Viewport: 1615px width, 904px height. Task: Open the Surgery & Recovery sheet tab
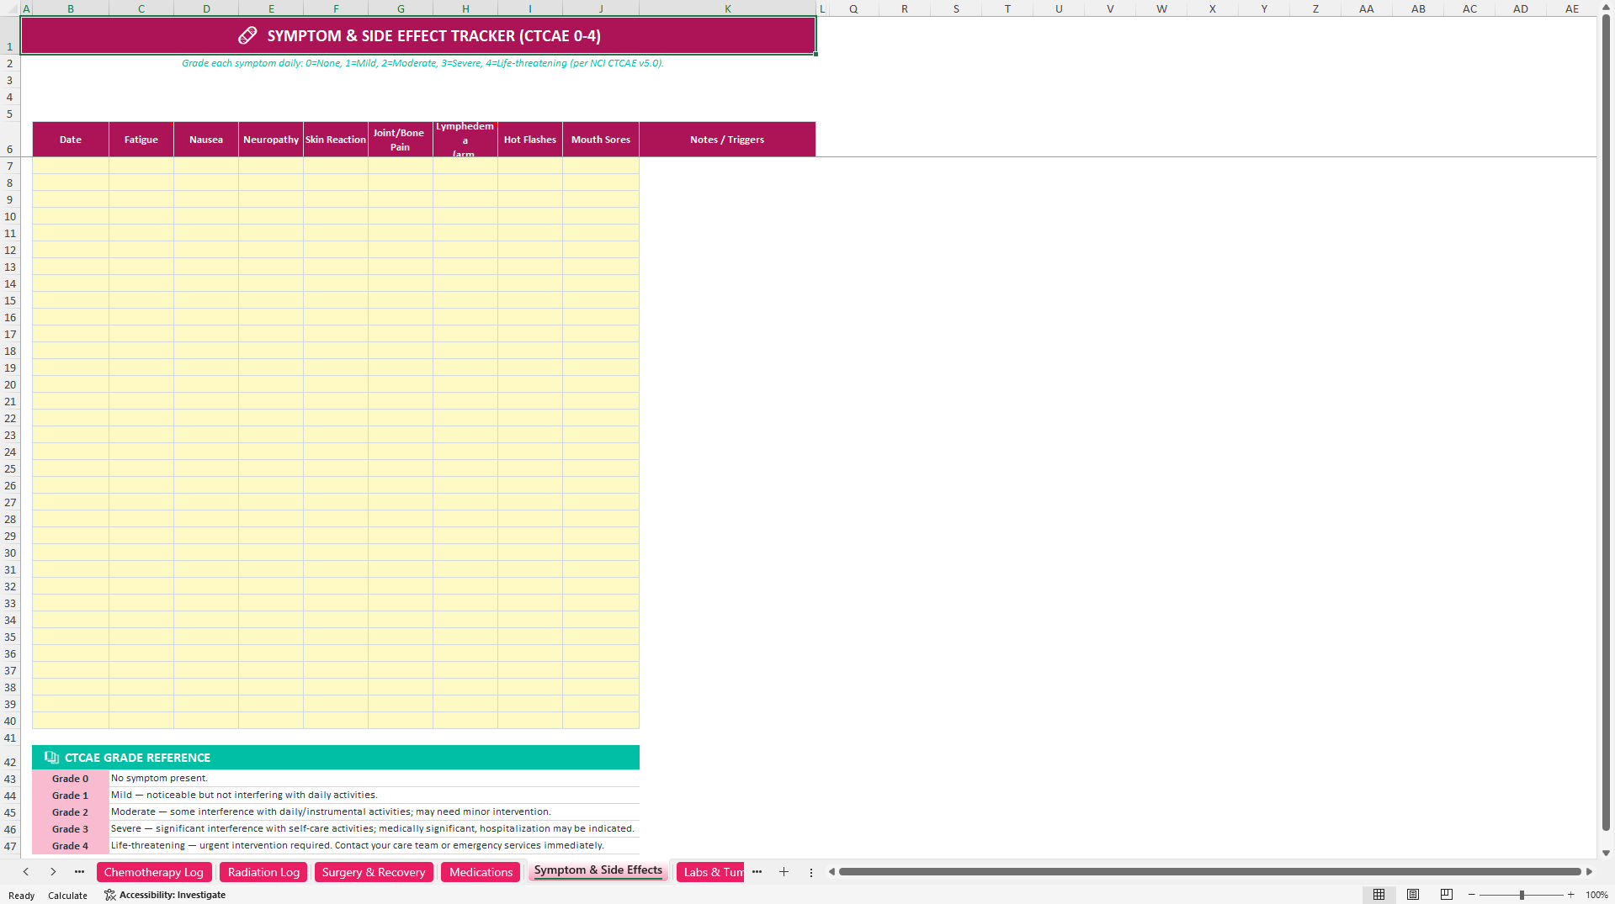point(374,872)
